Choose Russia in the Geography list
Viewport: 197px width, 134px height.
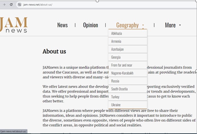(115, 81)
